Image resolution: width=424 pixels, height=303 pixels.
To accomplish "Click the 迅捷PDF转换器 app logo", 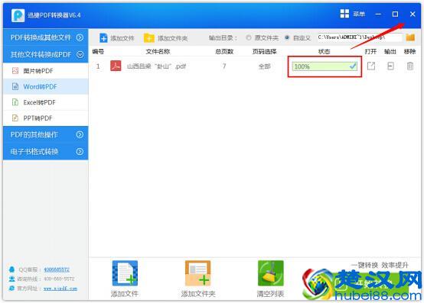I will [18, 15].
